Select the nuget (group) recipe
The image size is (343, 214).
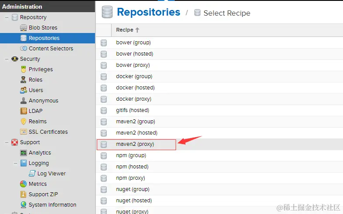click(219, 189)
